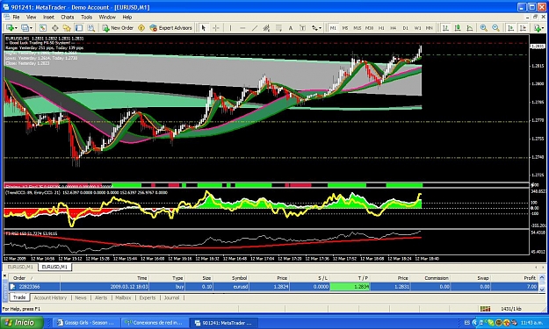Open the Experts terminal tab
The image size is (549, 329).
coord(148,297)
